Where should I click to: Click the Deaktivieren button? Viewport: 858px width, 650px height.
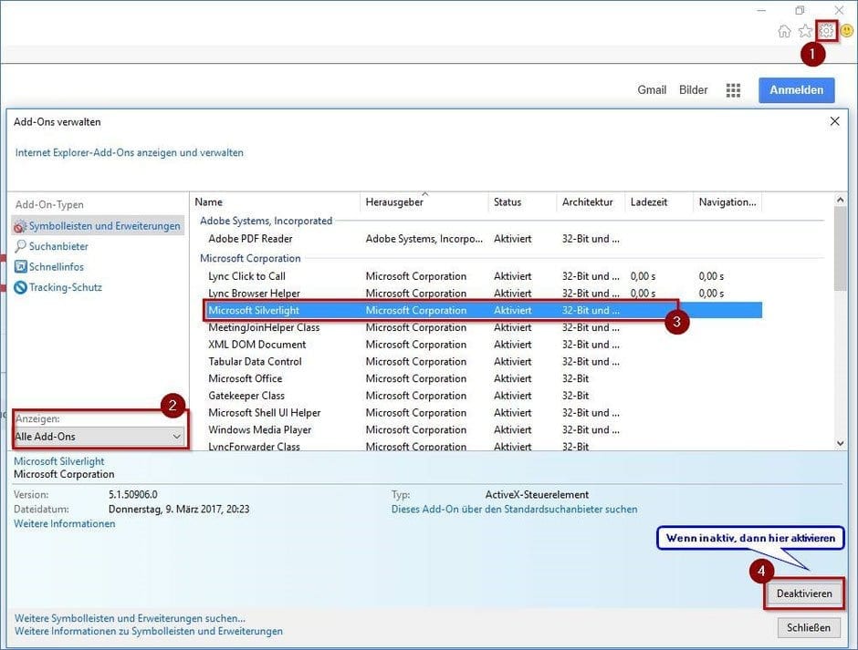click(x=804, y=593)
